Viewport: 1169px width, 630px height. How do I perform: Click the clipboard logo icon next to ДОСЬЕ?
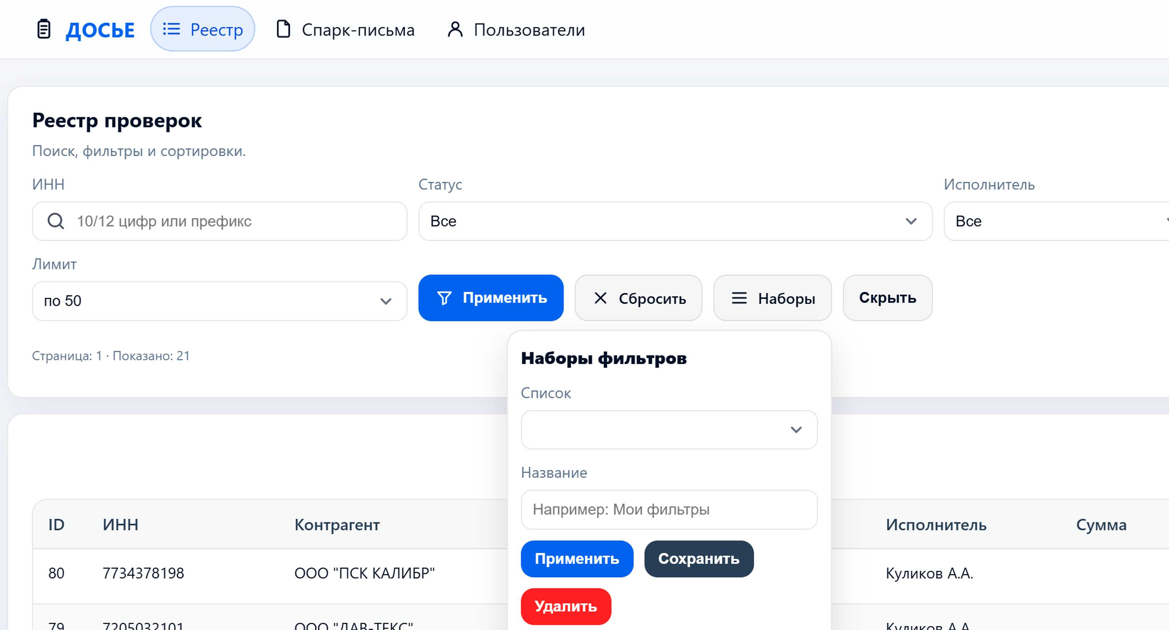pyautogui.click(x=43, y=29)
